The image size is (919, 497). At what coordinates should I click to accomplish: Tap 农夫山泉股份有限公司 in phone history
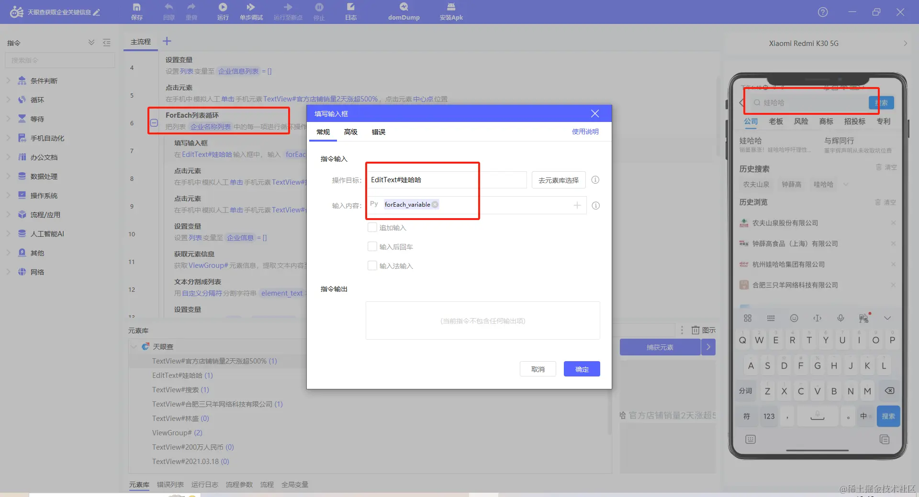click(x=785, y=223)
